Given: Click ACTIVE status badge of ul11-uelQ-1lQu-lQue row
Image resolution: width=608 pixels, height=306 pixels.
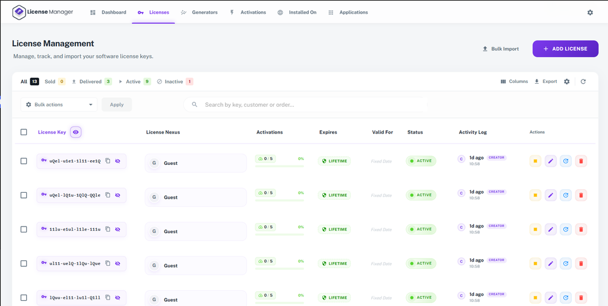Looking at the screenshot, I should coord(421,263).
